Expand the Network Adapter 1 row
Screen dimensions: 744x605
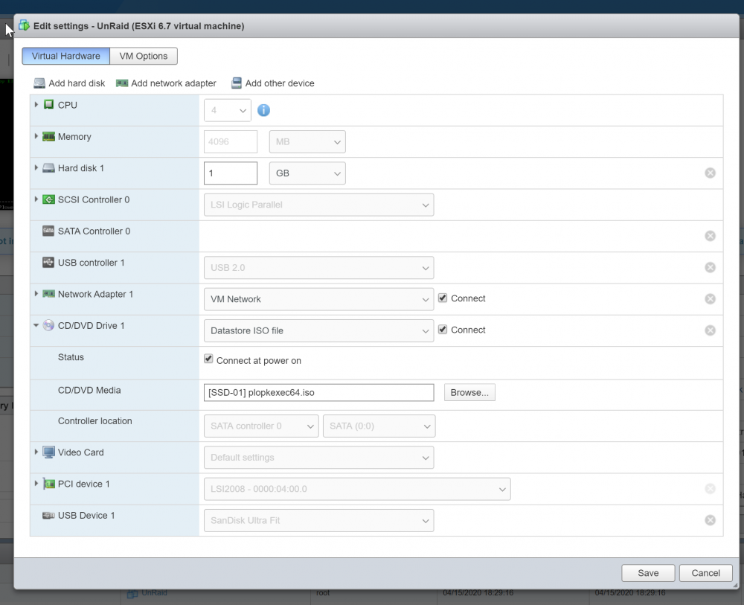tap(36, 294)
